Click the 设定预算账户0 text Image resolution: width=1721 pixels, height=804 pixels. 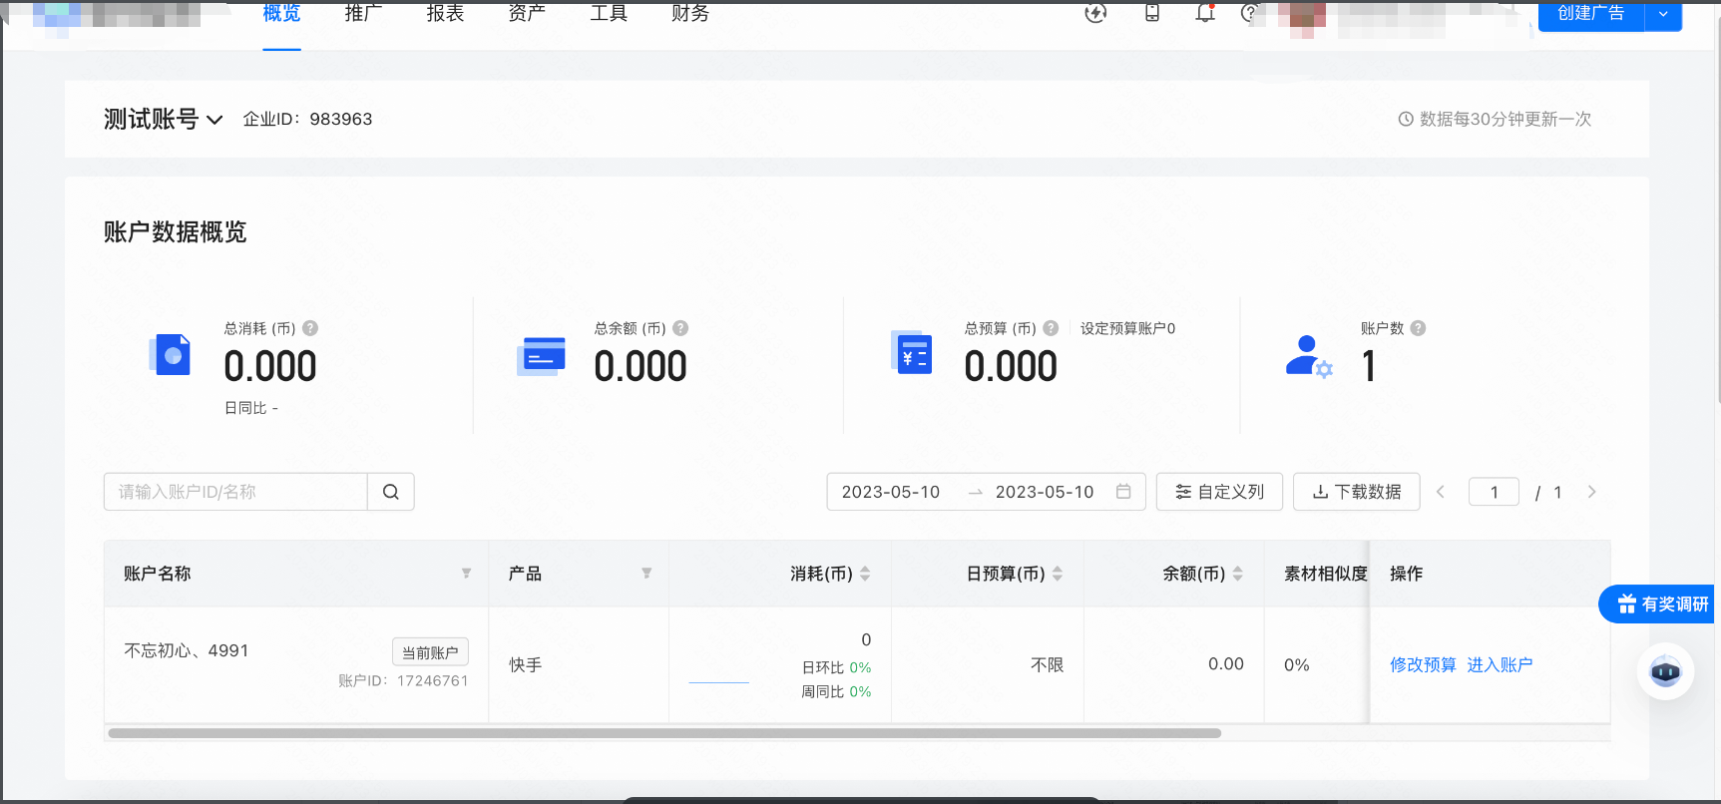click(x=1127, y=328)
